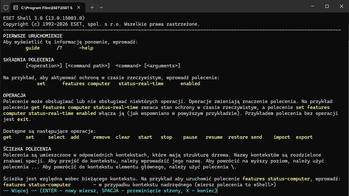Viewport: 349px width, 196px height.
Task: Click the 'ESET Shell 3.0' version line
Action: point(44,18)
